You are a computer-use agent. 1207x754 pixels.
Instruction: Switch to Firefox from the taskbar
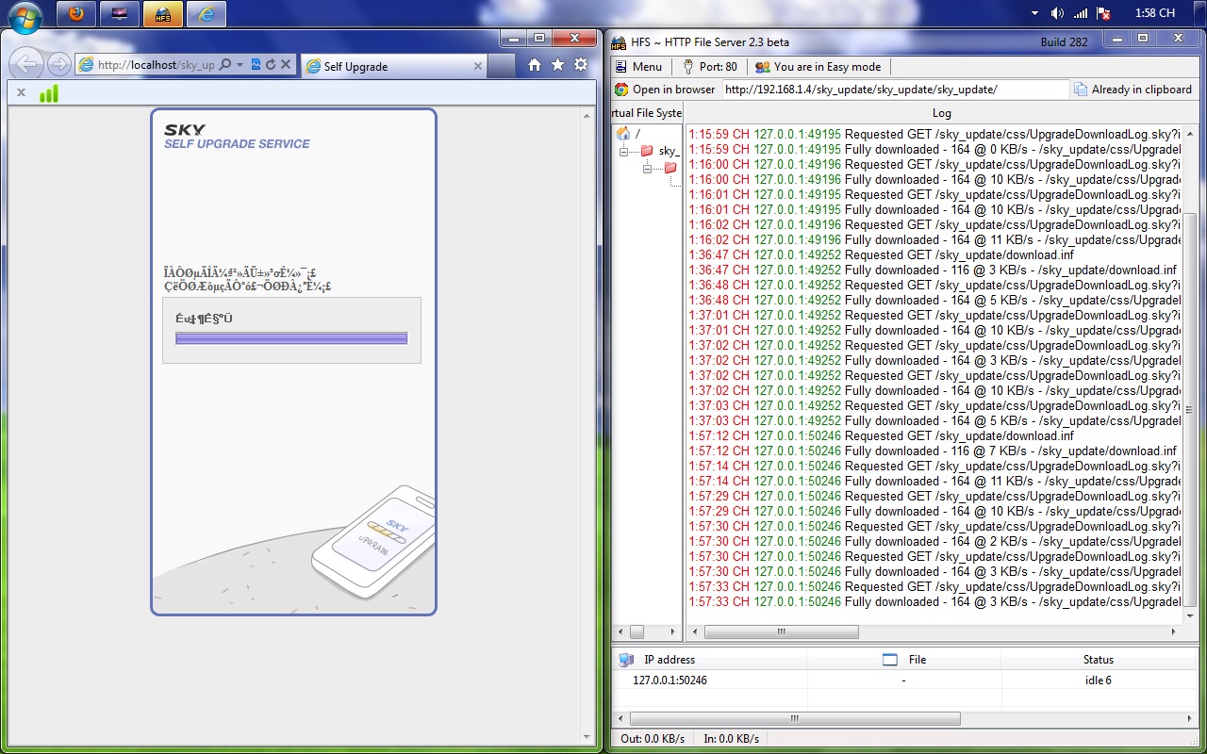point(76,14)
